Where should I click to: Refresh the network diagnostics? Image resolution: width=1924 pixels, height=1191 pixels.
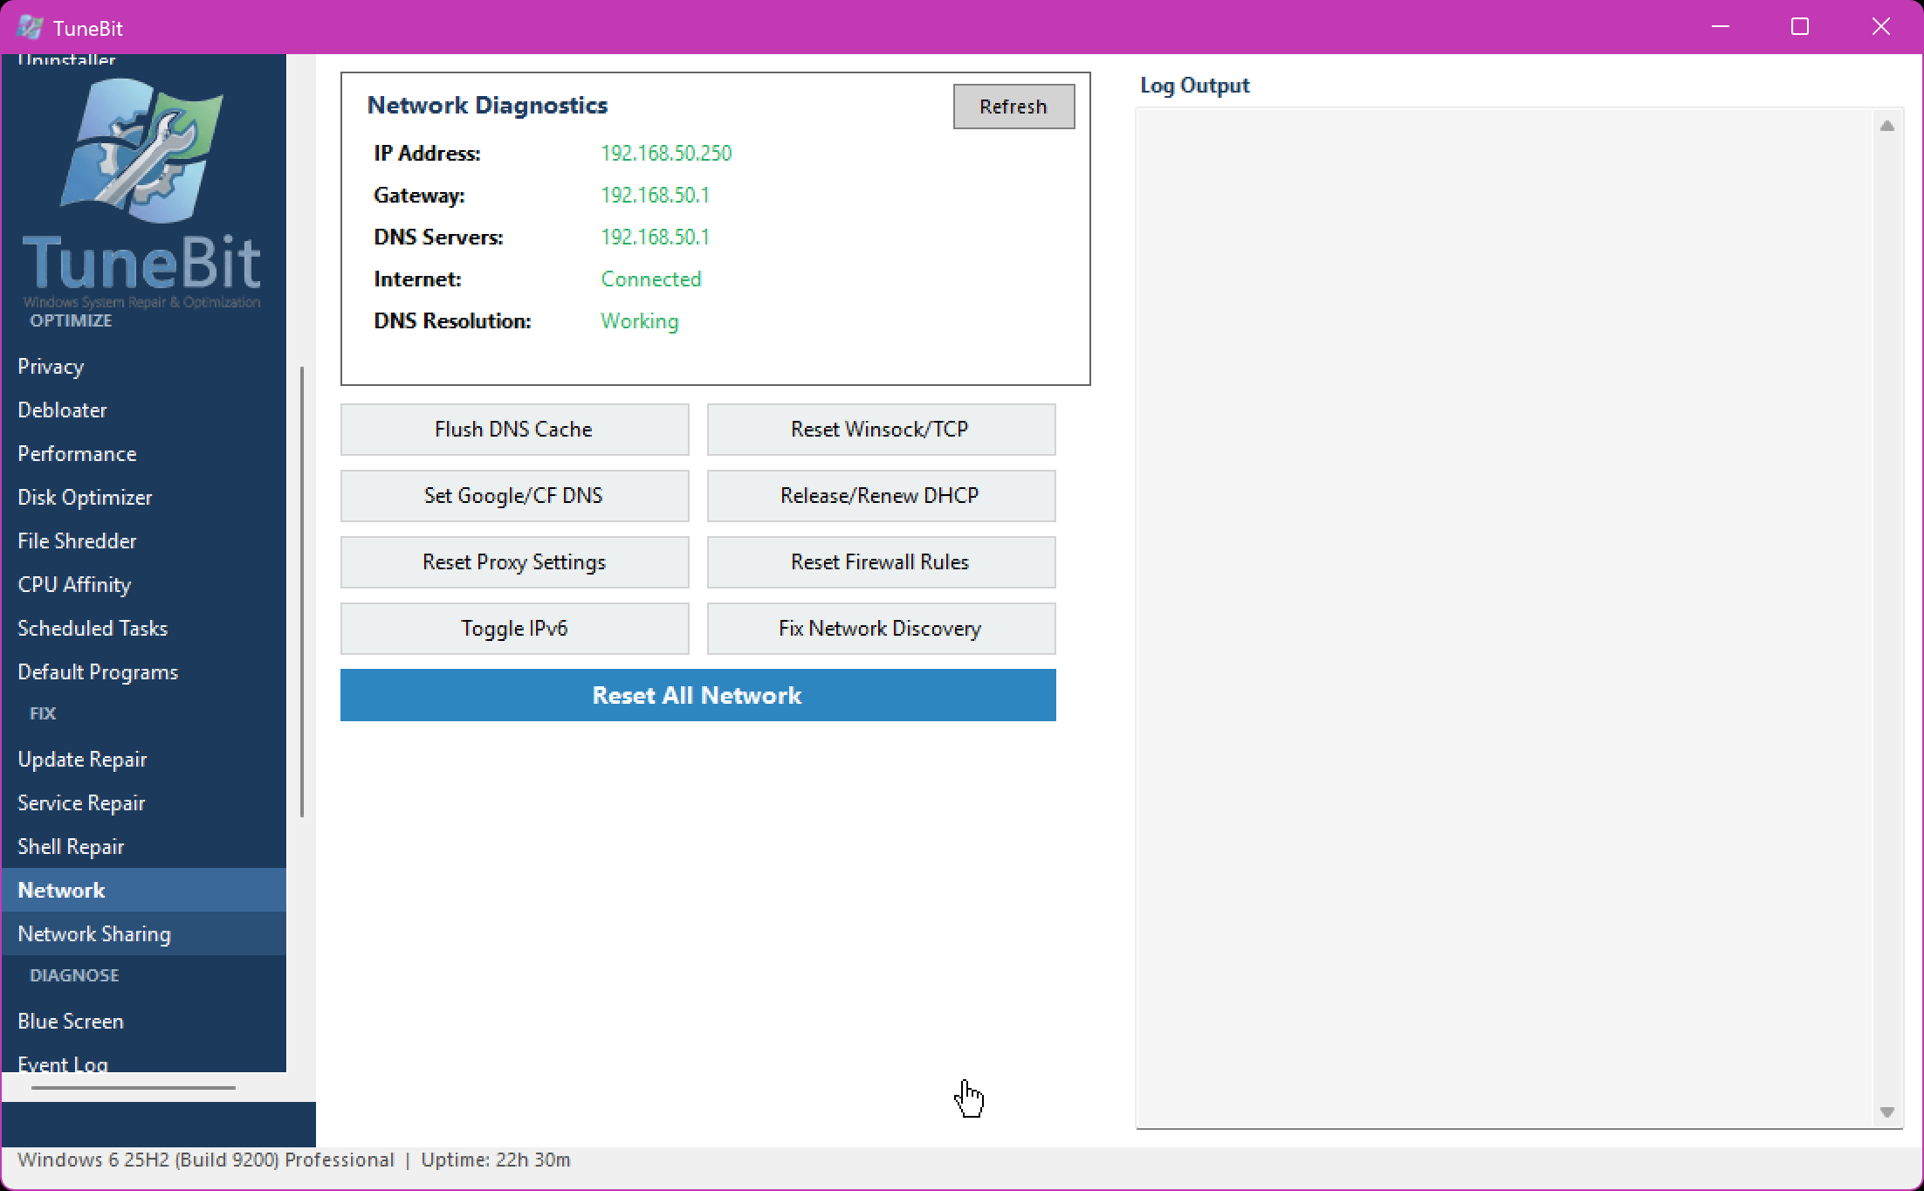pyautogui.click(x=1014, y=107)
